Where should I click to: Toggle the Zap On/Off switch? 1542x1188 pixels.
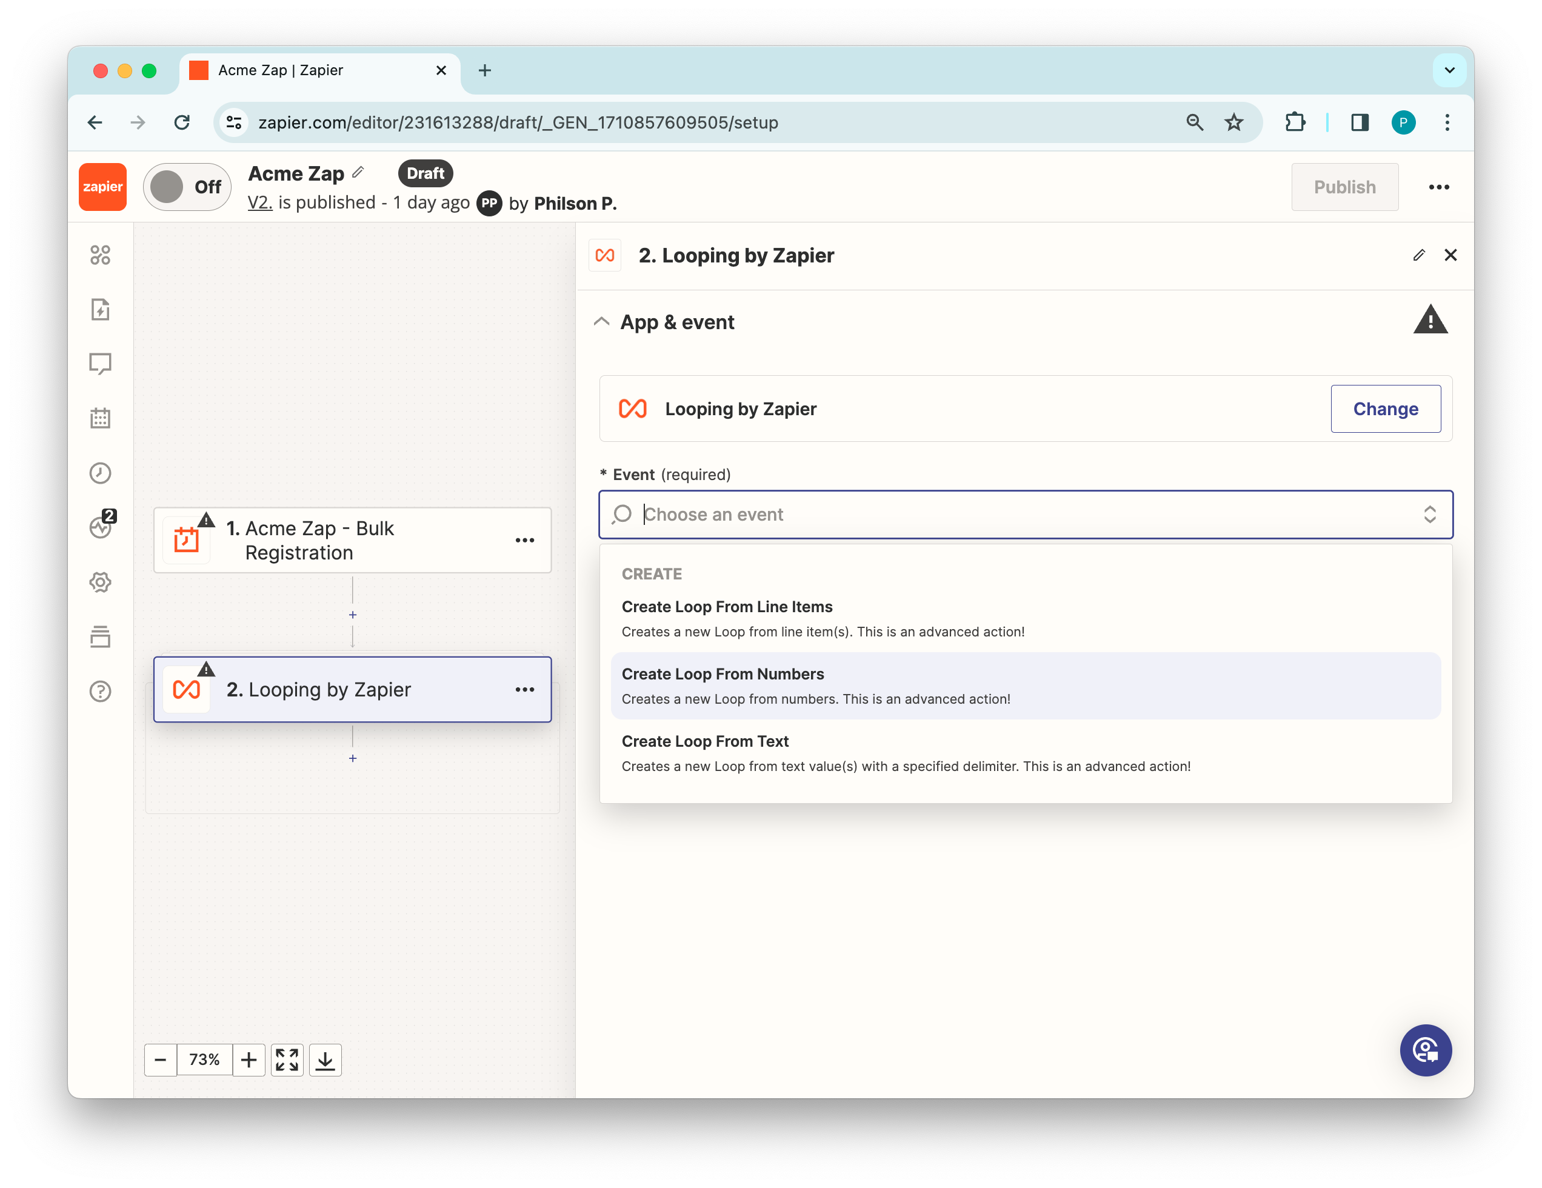tap(187, 187)
